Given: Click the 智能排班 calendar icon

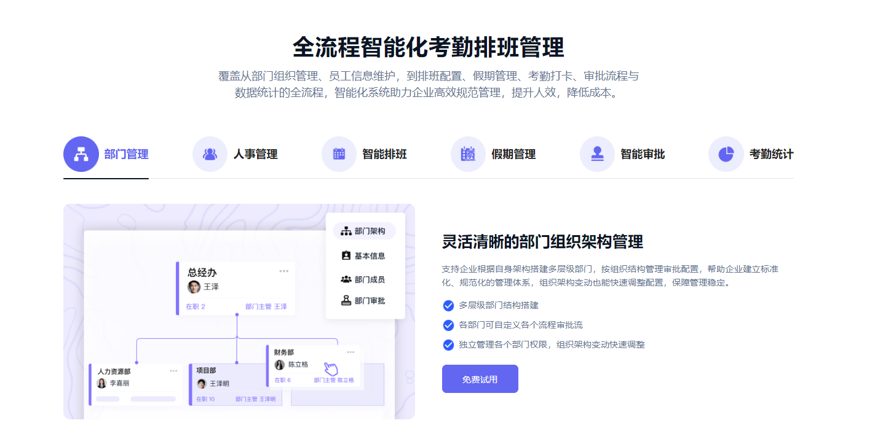Looking at the screenshot, I should click(339, 154).
